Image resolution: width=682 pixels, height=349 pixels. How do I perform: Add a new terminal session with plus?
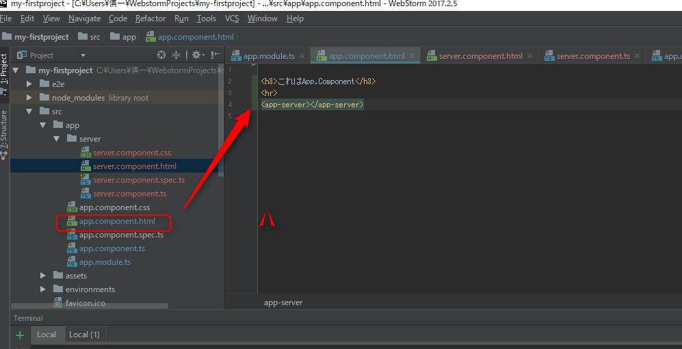(x=20, y=335)
